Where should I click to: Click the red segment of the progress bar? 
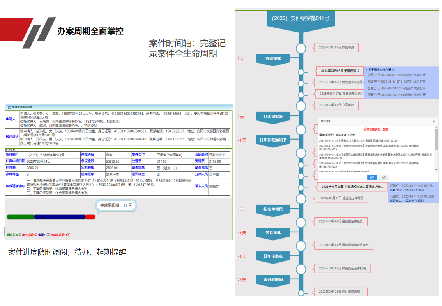click(x=90, y=217)
